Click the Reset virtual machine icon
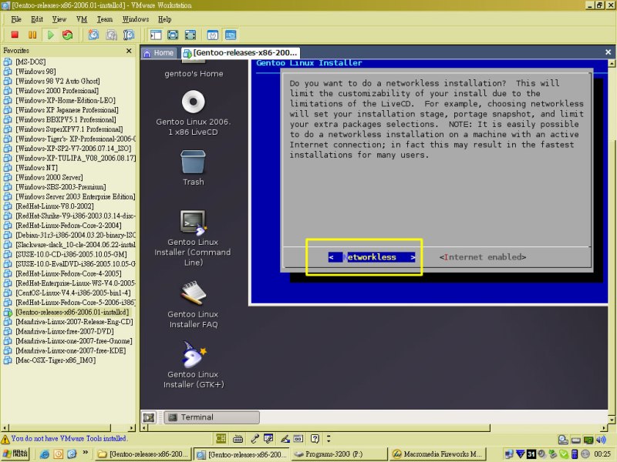 [x=67, y=35]
